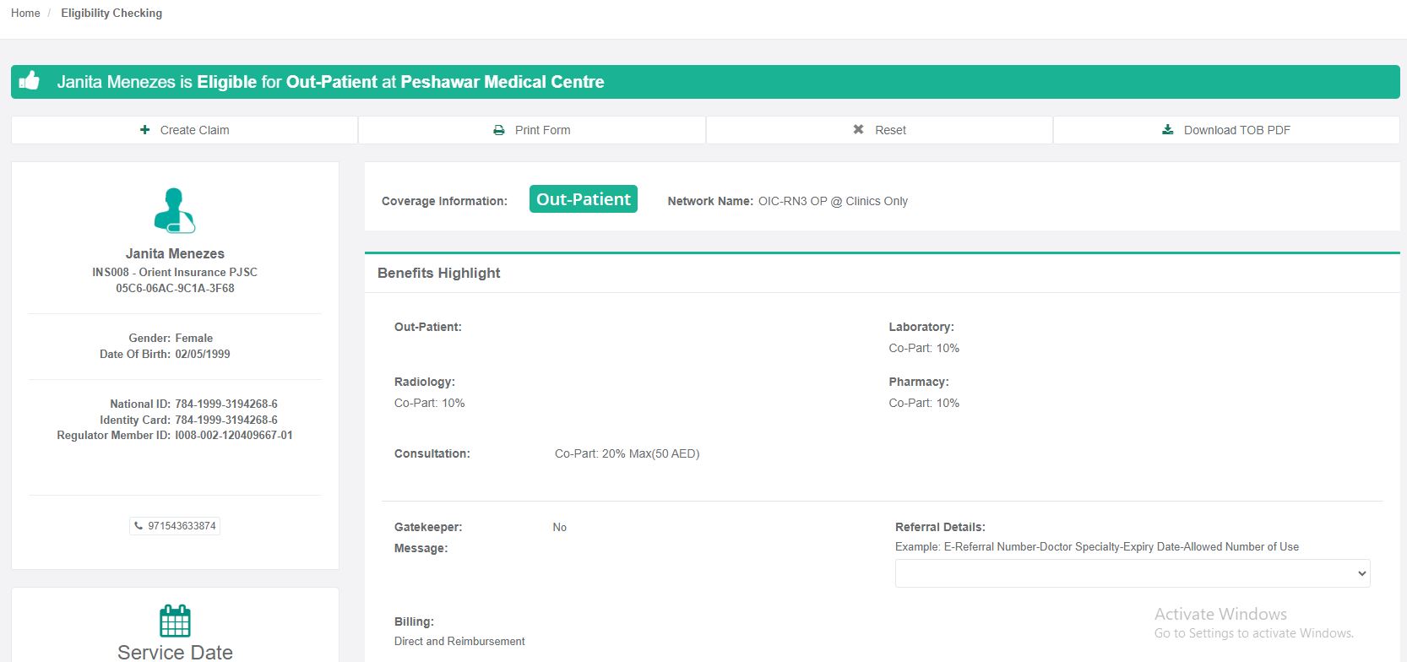Click the Benefits Highlight panel header
Screen dimensions: 1407x662
click(439, 273)
